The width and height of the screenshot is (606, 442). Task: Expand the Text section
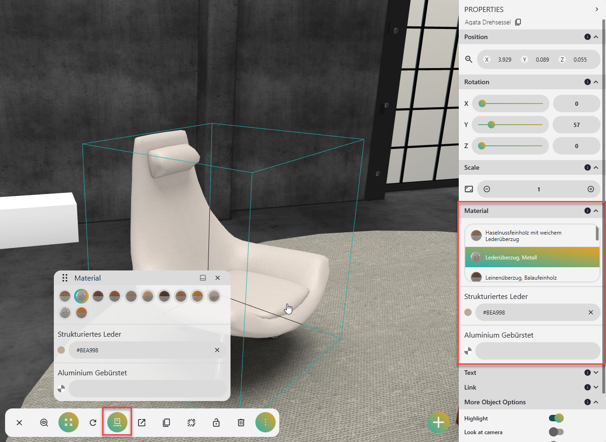tap(596, 373)
